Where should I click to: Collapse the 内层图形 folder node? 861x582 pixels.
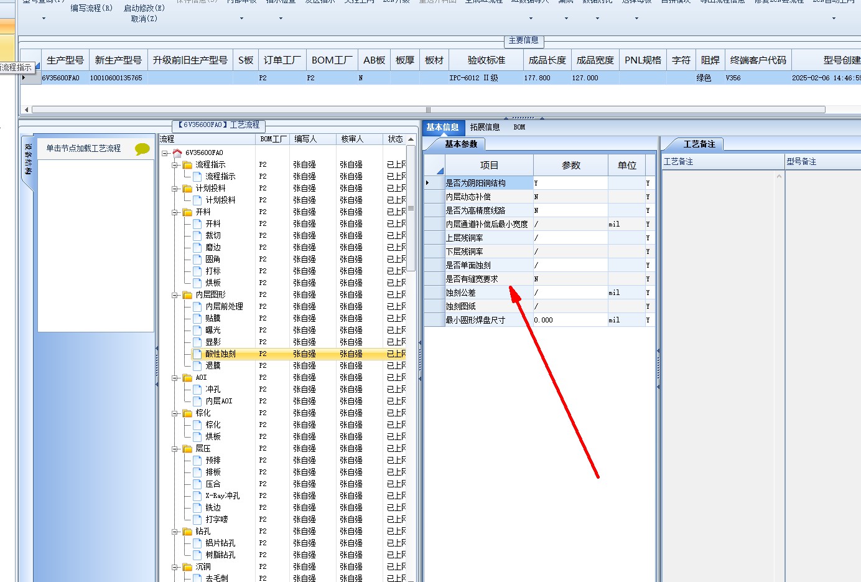175,295
